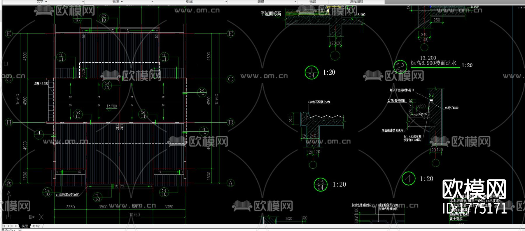Open the 注释缩放 panel title
Image resolution: width=525 pixels, height=231 pixels.
pos(356,2)
